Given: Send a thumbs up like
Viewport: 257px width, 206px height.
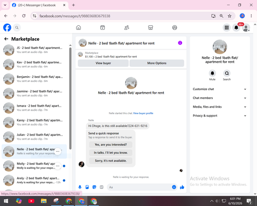Looking at the screenshot, I should click(182, 187).
